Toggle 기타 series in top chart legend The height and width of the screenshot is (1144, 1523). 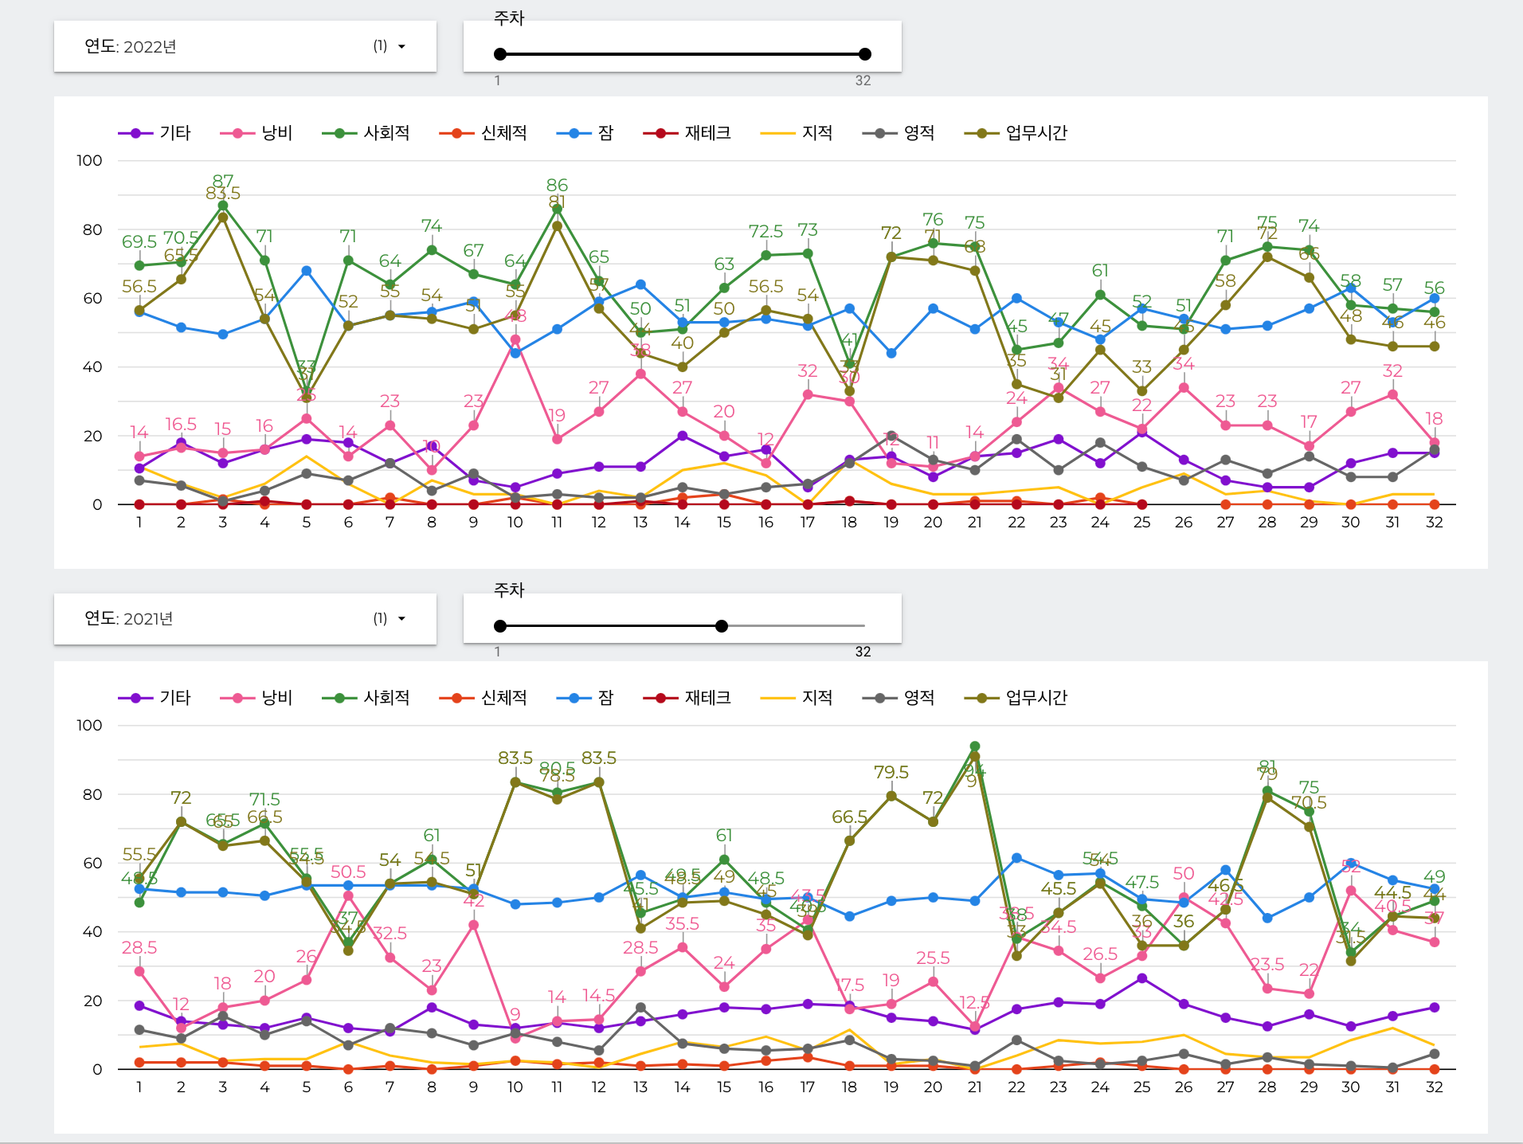(x=155, y=133)
